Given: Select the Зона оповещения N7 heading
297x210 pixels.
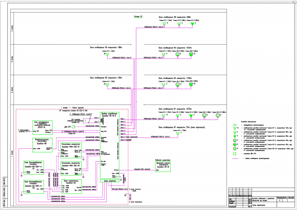Looking at the screenshot, I should click(181, 127).
